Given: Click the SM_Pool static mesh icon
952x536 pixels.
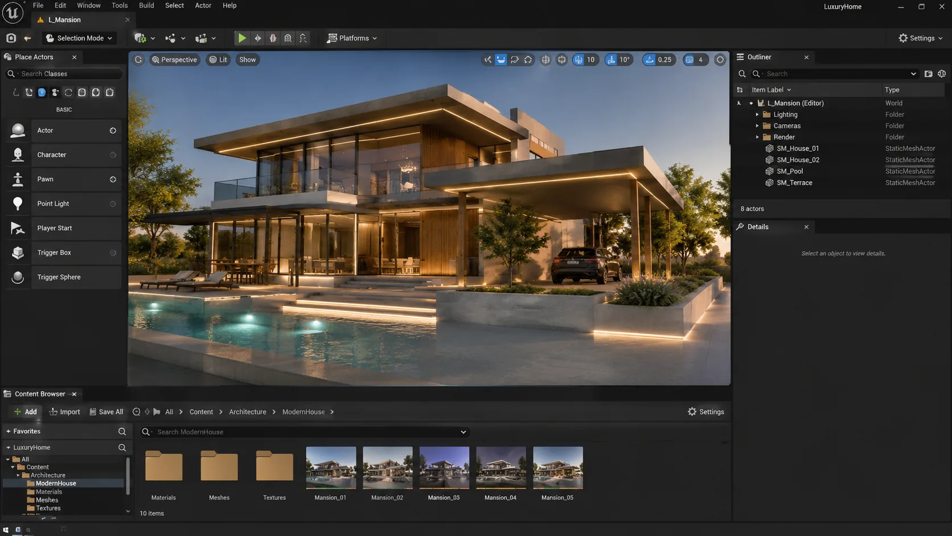Looking at the screenshot, I should pyautogui.click(x=769, y=171).
